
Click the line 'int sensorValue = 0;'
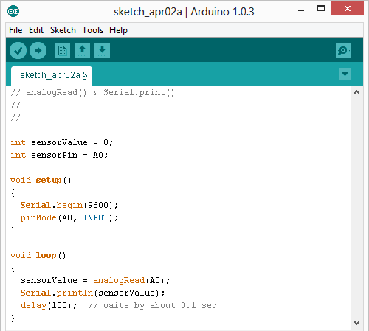point(61,142)
